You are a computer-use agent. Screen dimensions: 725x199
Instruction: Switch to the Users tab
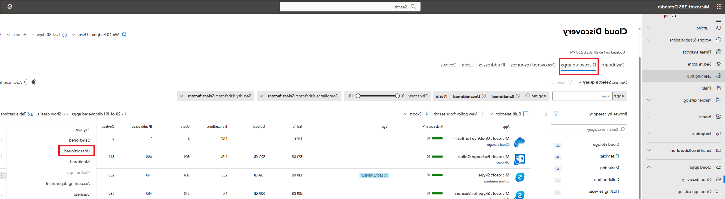[468, 65]
